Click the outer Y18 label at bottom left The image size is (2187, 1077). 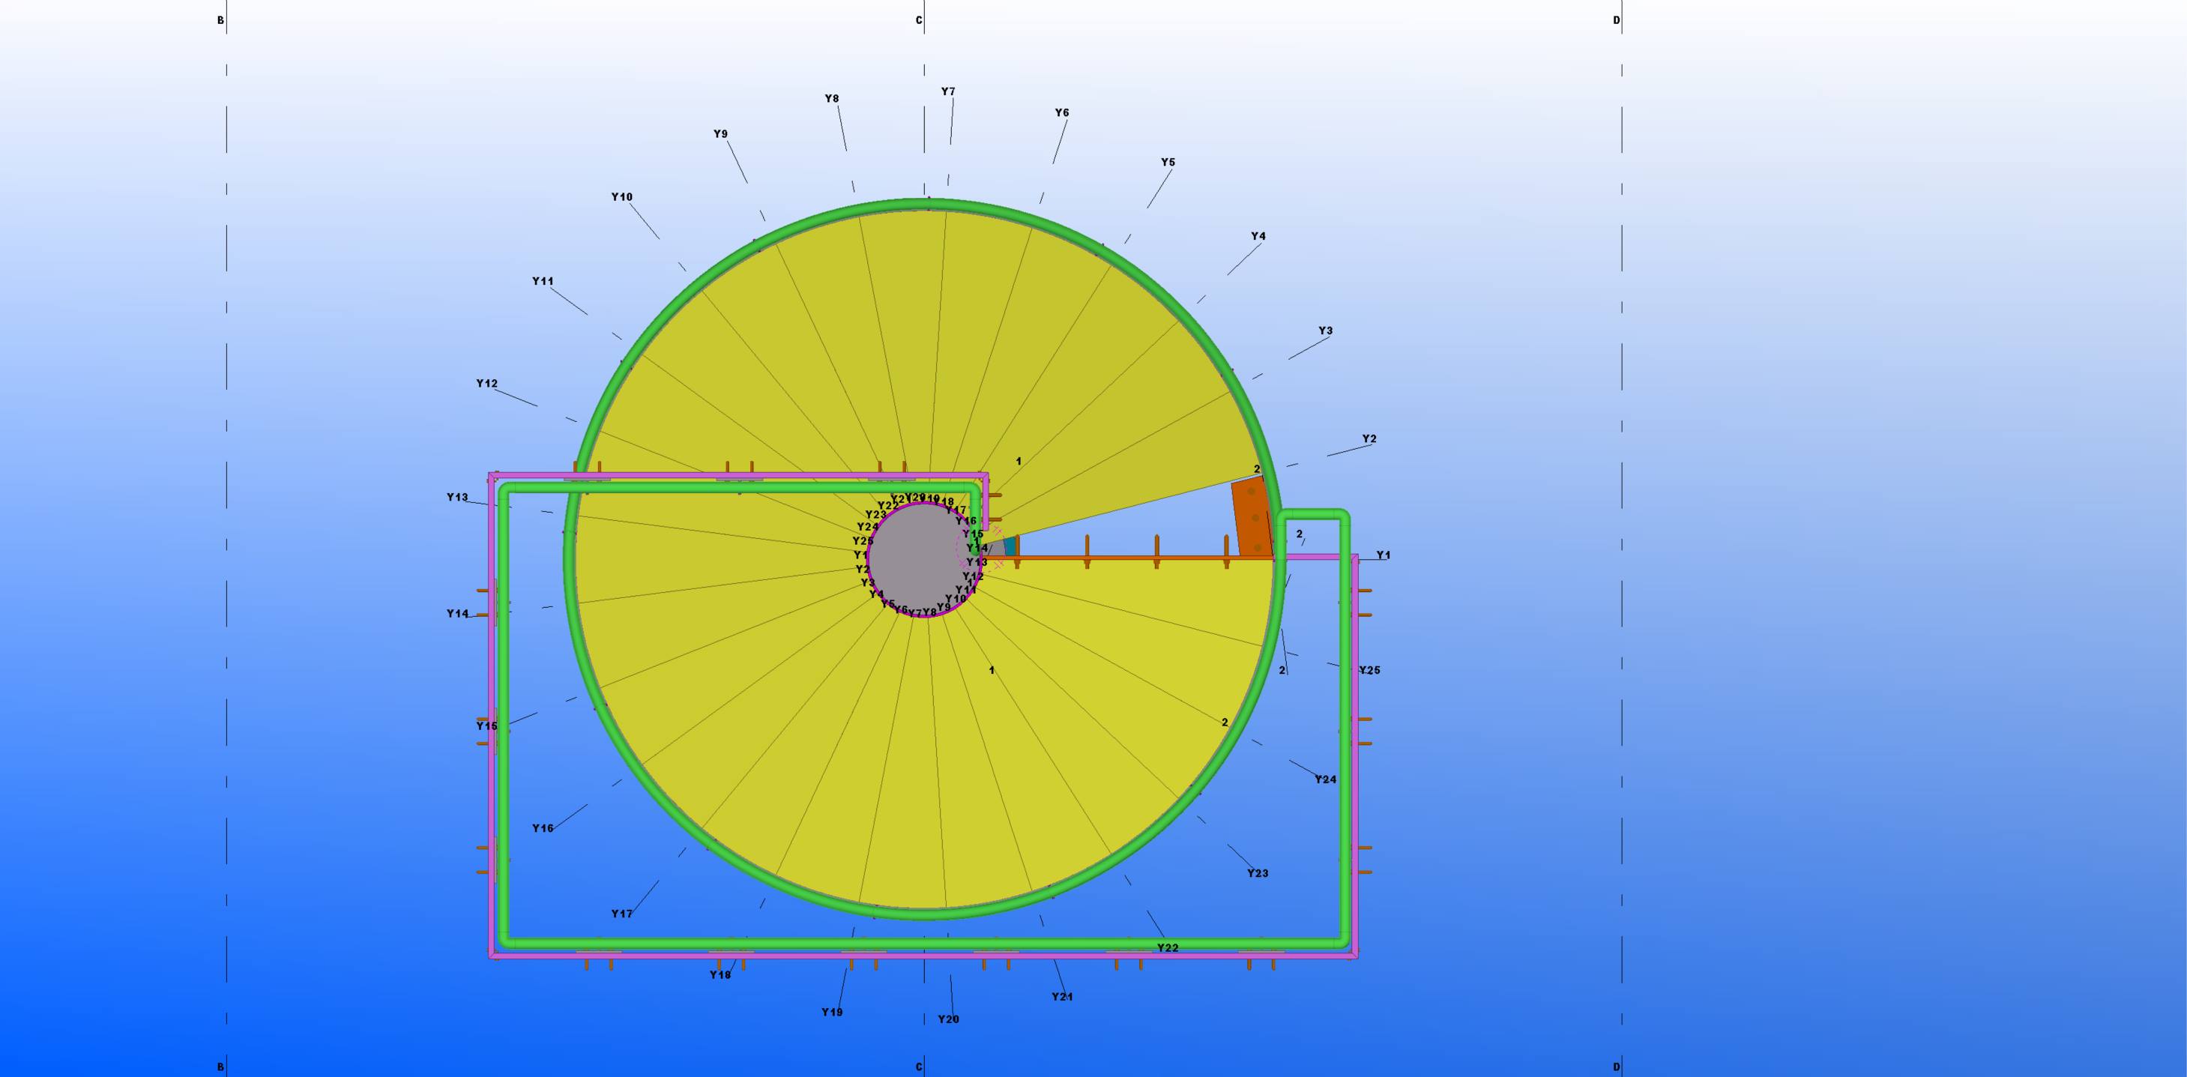[x=720, y=975]
